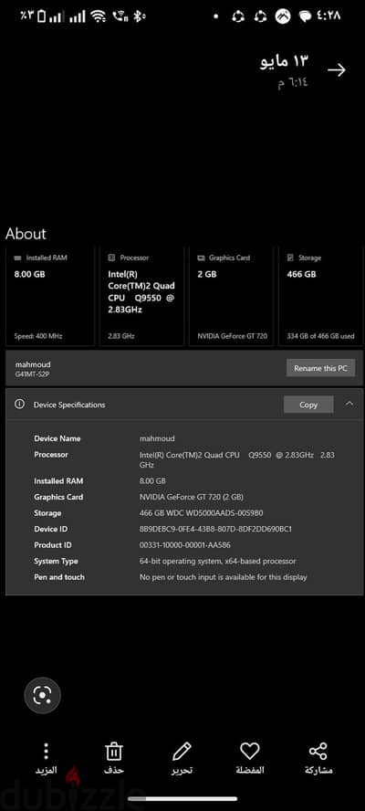365x811 pixels.
Task: Click the System Type value text
Action: 218,561
